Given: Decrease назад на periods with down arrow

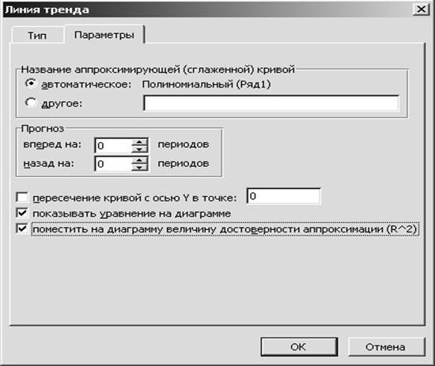Looking at the screenshot, I should point(139,168).
